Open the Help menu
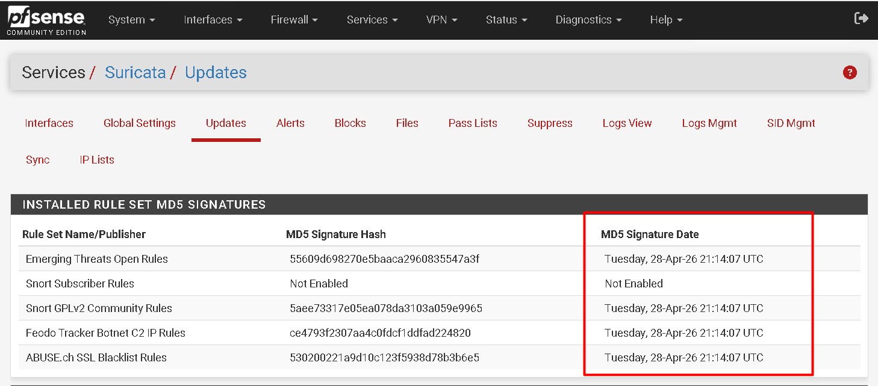The height and width of the screenshot is (386, 878). click(x=665, y=19)
